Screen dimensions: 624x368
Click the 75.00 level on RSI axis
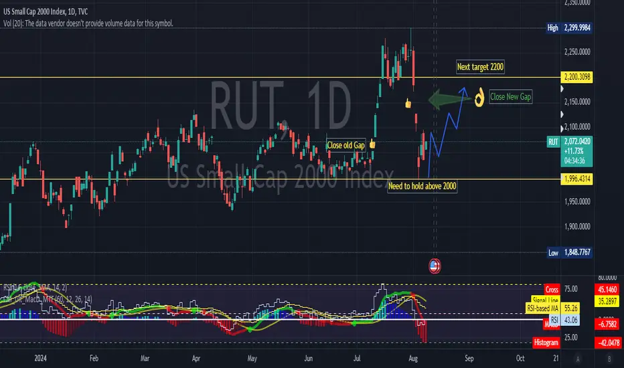pyautogui.click(x=570, y=289)
